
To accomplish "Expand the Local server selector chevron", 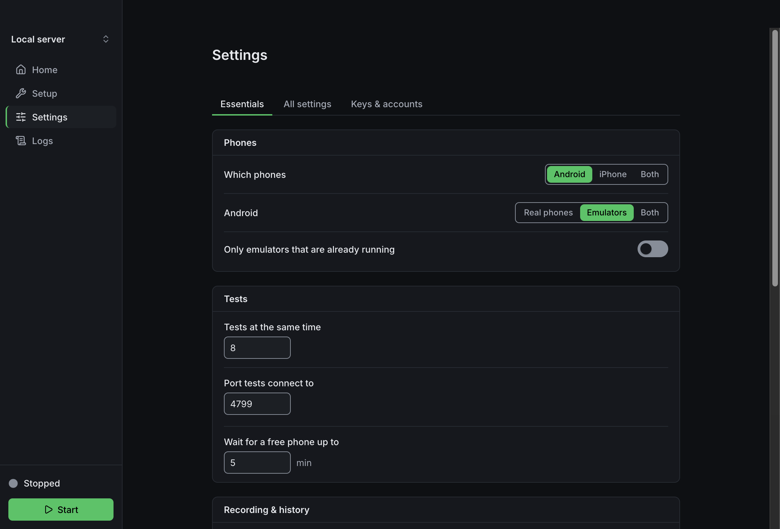I will coord(106,39).
